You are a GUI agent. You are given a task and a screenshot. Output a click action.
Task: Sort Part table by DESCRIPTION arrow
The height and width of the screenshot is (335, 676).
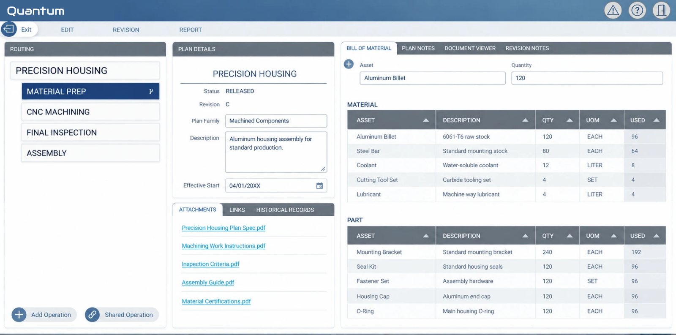[525, 236]
